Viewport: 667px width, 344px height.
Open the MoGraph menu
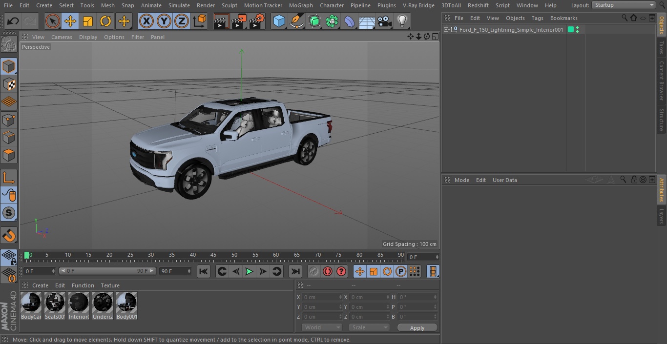click(x=301, y=5)
